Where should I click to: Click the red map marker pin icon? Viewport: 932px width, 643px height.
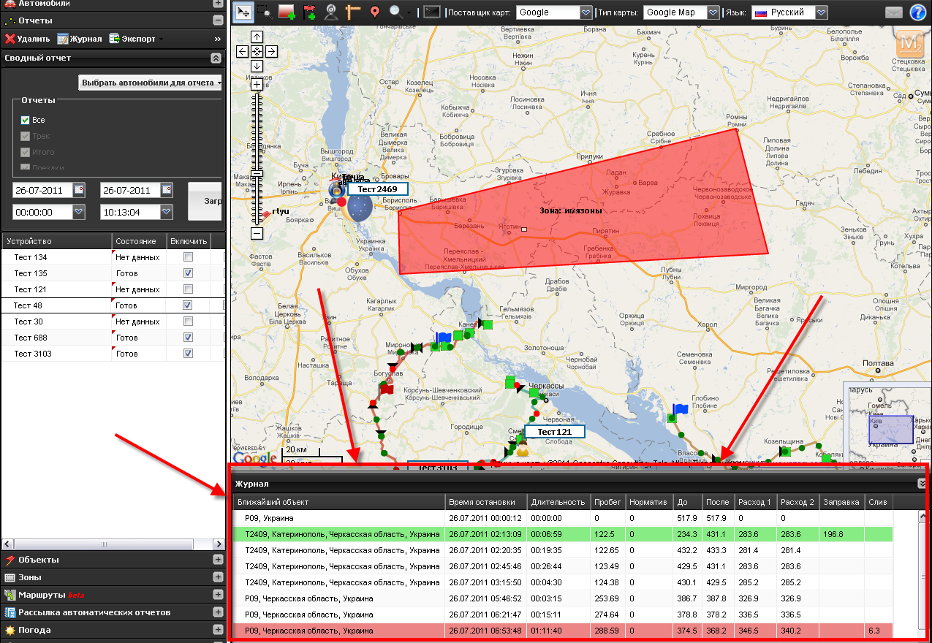pyautogui.click(x=374, y=12)
